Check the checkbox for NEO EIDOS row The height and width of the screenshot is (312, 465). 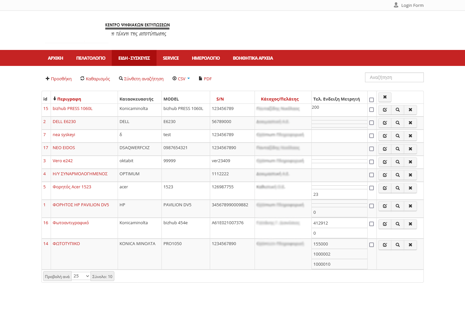371,149
